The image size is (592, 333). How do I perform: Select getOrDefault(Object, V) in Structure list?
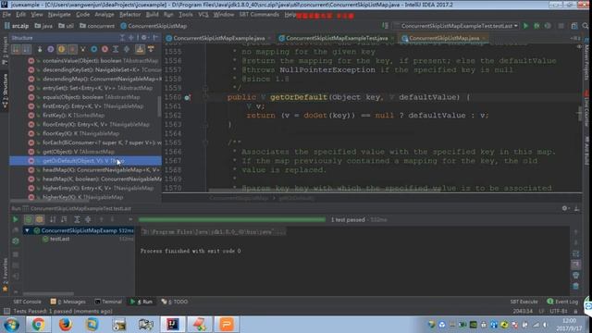point(86,161)
